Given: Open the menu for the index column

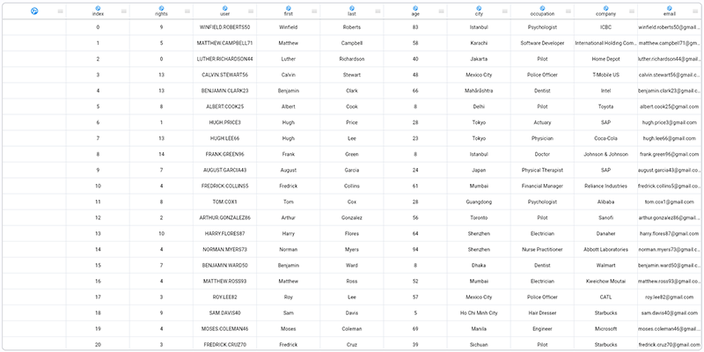Looking at the screenshot, I should pos(123,11).
